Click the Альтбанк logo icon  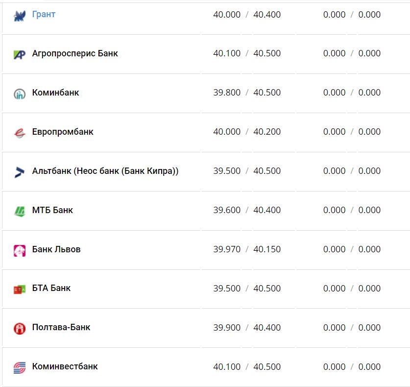coord(19,172)
